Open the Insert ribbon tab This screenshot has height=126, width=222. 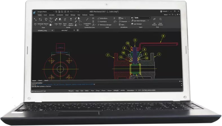point(45,15)
